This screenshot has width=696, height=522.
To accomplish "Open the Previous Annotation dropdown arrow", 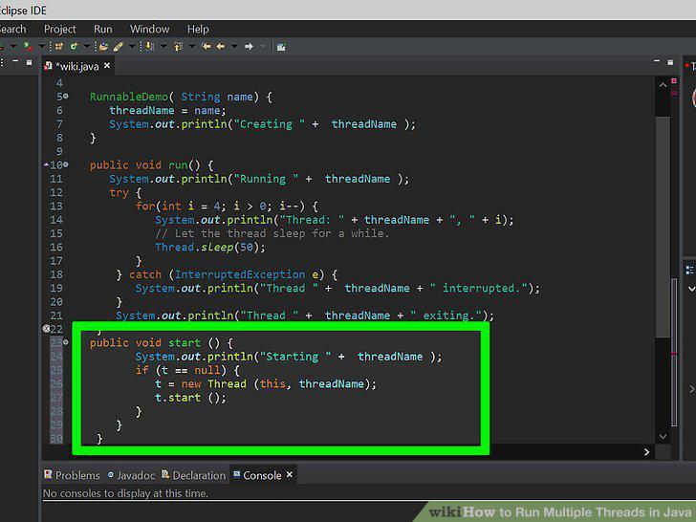I will tap(192, 46).
